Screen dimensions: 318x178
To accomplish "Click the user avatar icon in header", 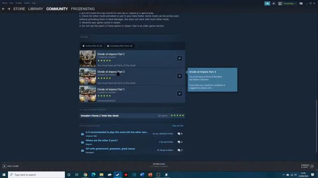I will [280, 3].
